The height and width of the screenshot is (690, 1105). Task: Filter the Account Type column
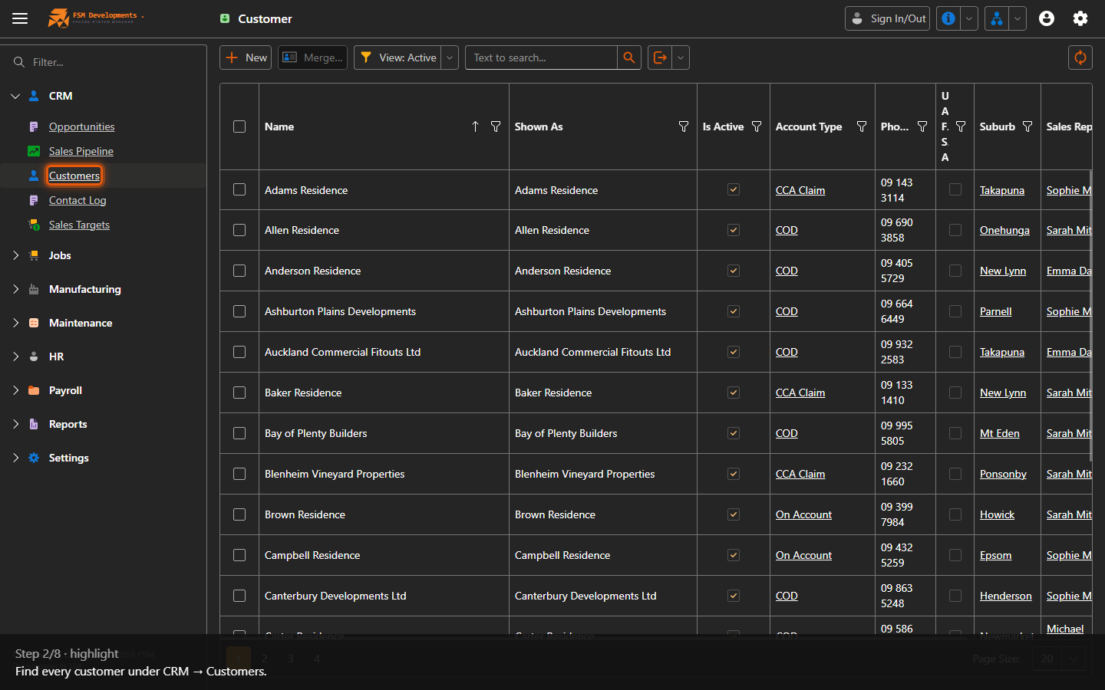(862, 127)
